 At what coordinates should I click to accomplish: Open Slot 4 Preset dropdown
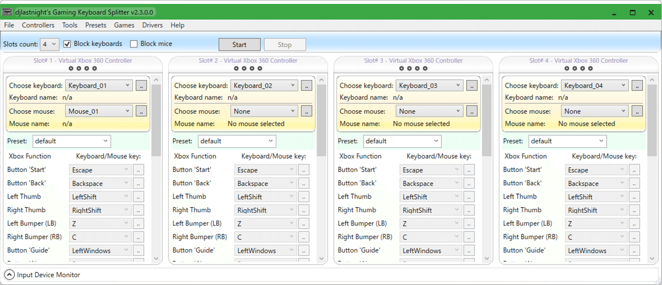568,141
